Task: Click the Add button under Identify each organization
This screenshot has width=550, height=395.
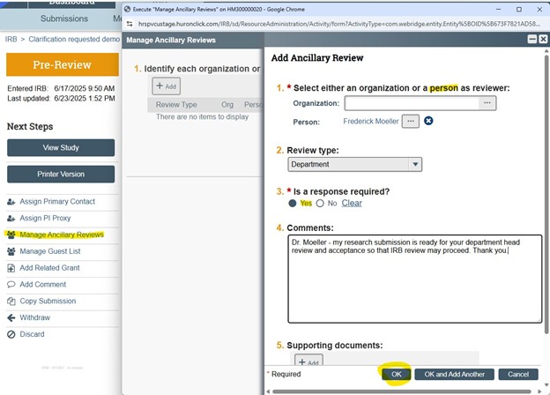Action: point(167,86)
